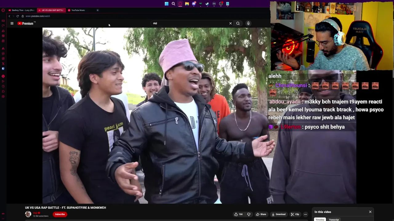Click the video title UK VS USA RAP BATTLE
Viewport: 394px width, 221px height.
[65, 207]
